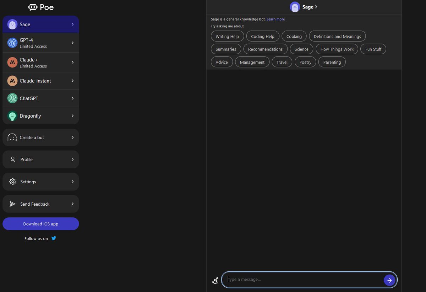Click Sage name in chat header

tap(308, 7)
